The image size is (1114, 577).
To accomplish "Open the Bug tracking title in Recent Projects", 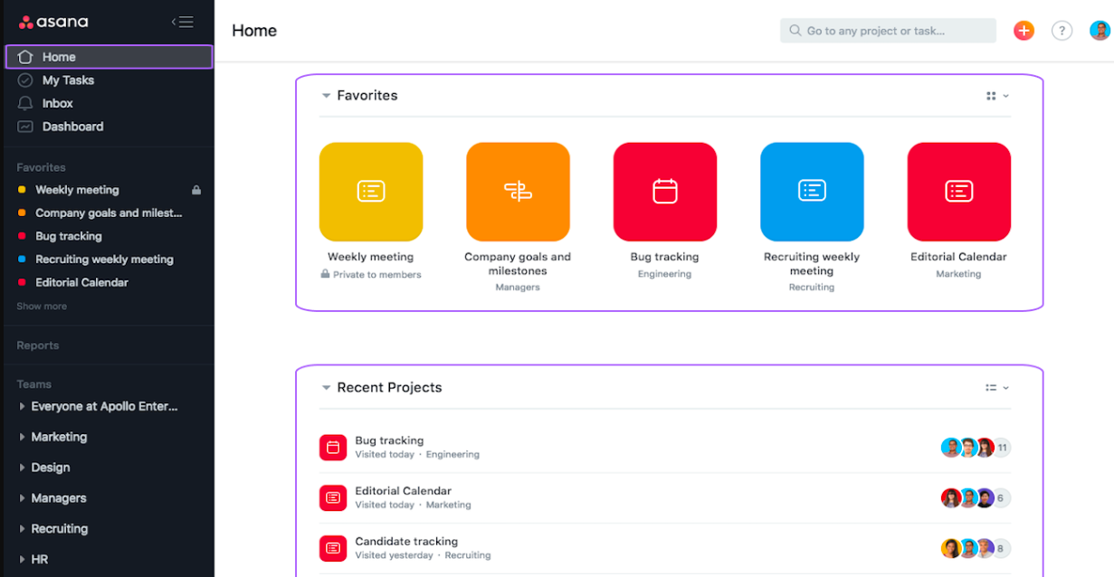I will 389,440.
